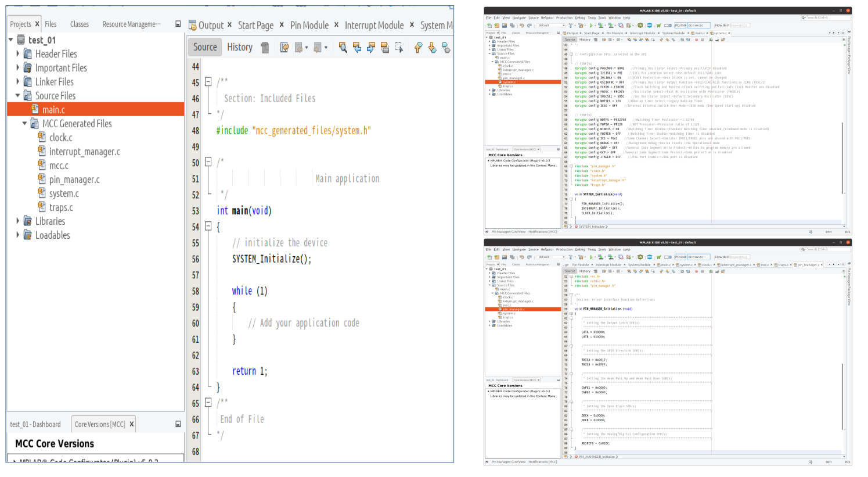868x477 pixels.
Task: Toggle Rectangular Selection mode
Action: point(398,48)
